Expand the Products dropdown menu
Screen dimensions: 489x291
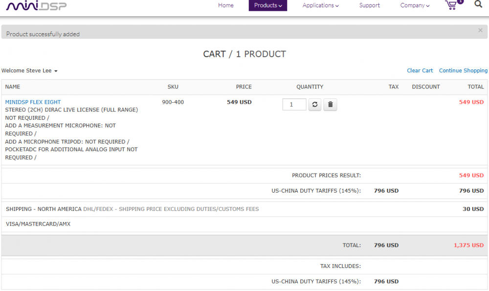(268, 5)
